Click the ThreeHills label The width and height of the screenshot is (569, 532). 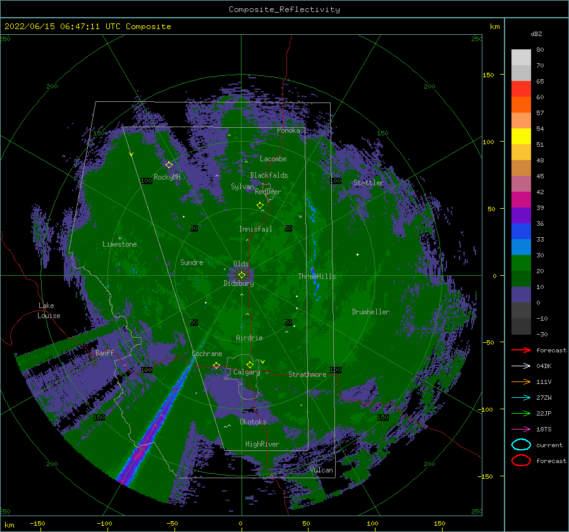tap(317, 276)
